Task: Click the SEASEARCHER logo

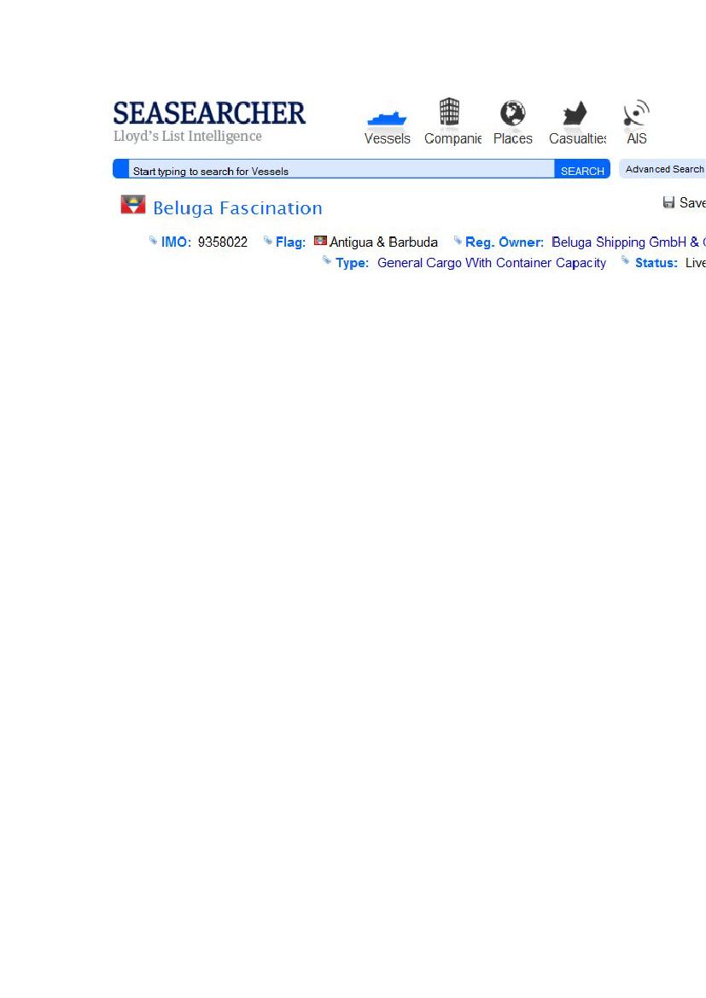Action: (209, 114)
